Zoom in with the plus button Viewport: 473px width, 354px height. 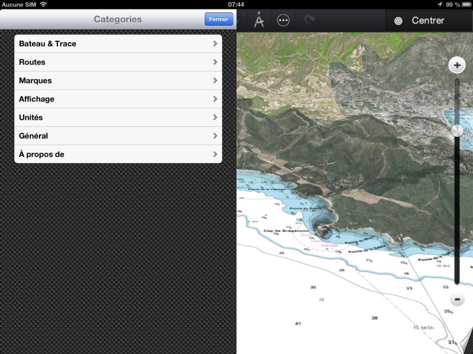pyautogui.click(x=457, y=65)
